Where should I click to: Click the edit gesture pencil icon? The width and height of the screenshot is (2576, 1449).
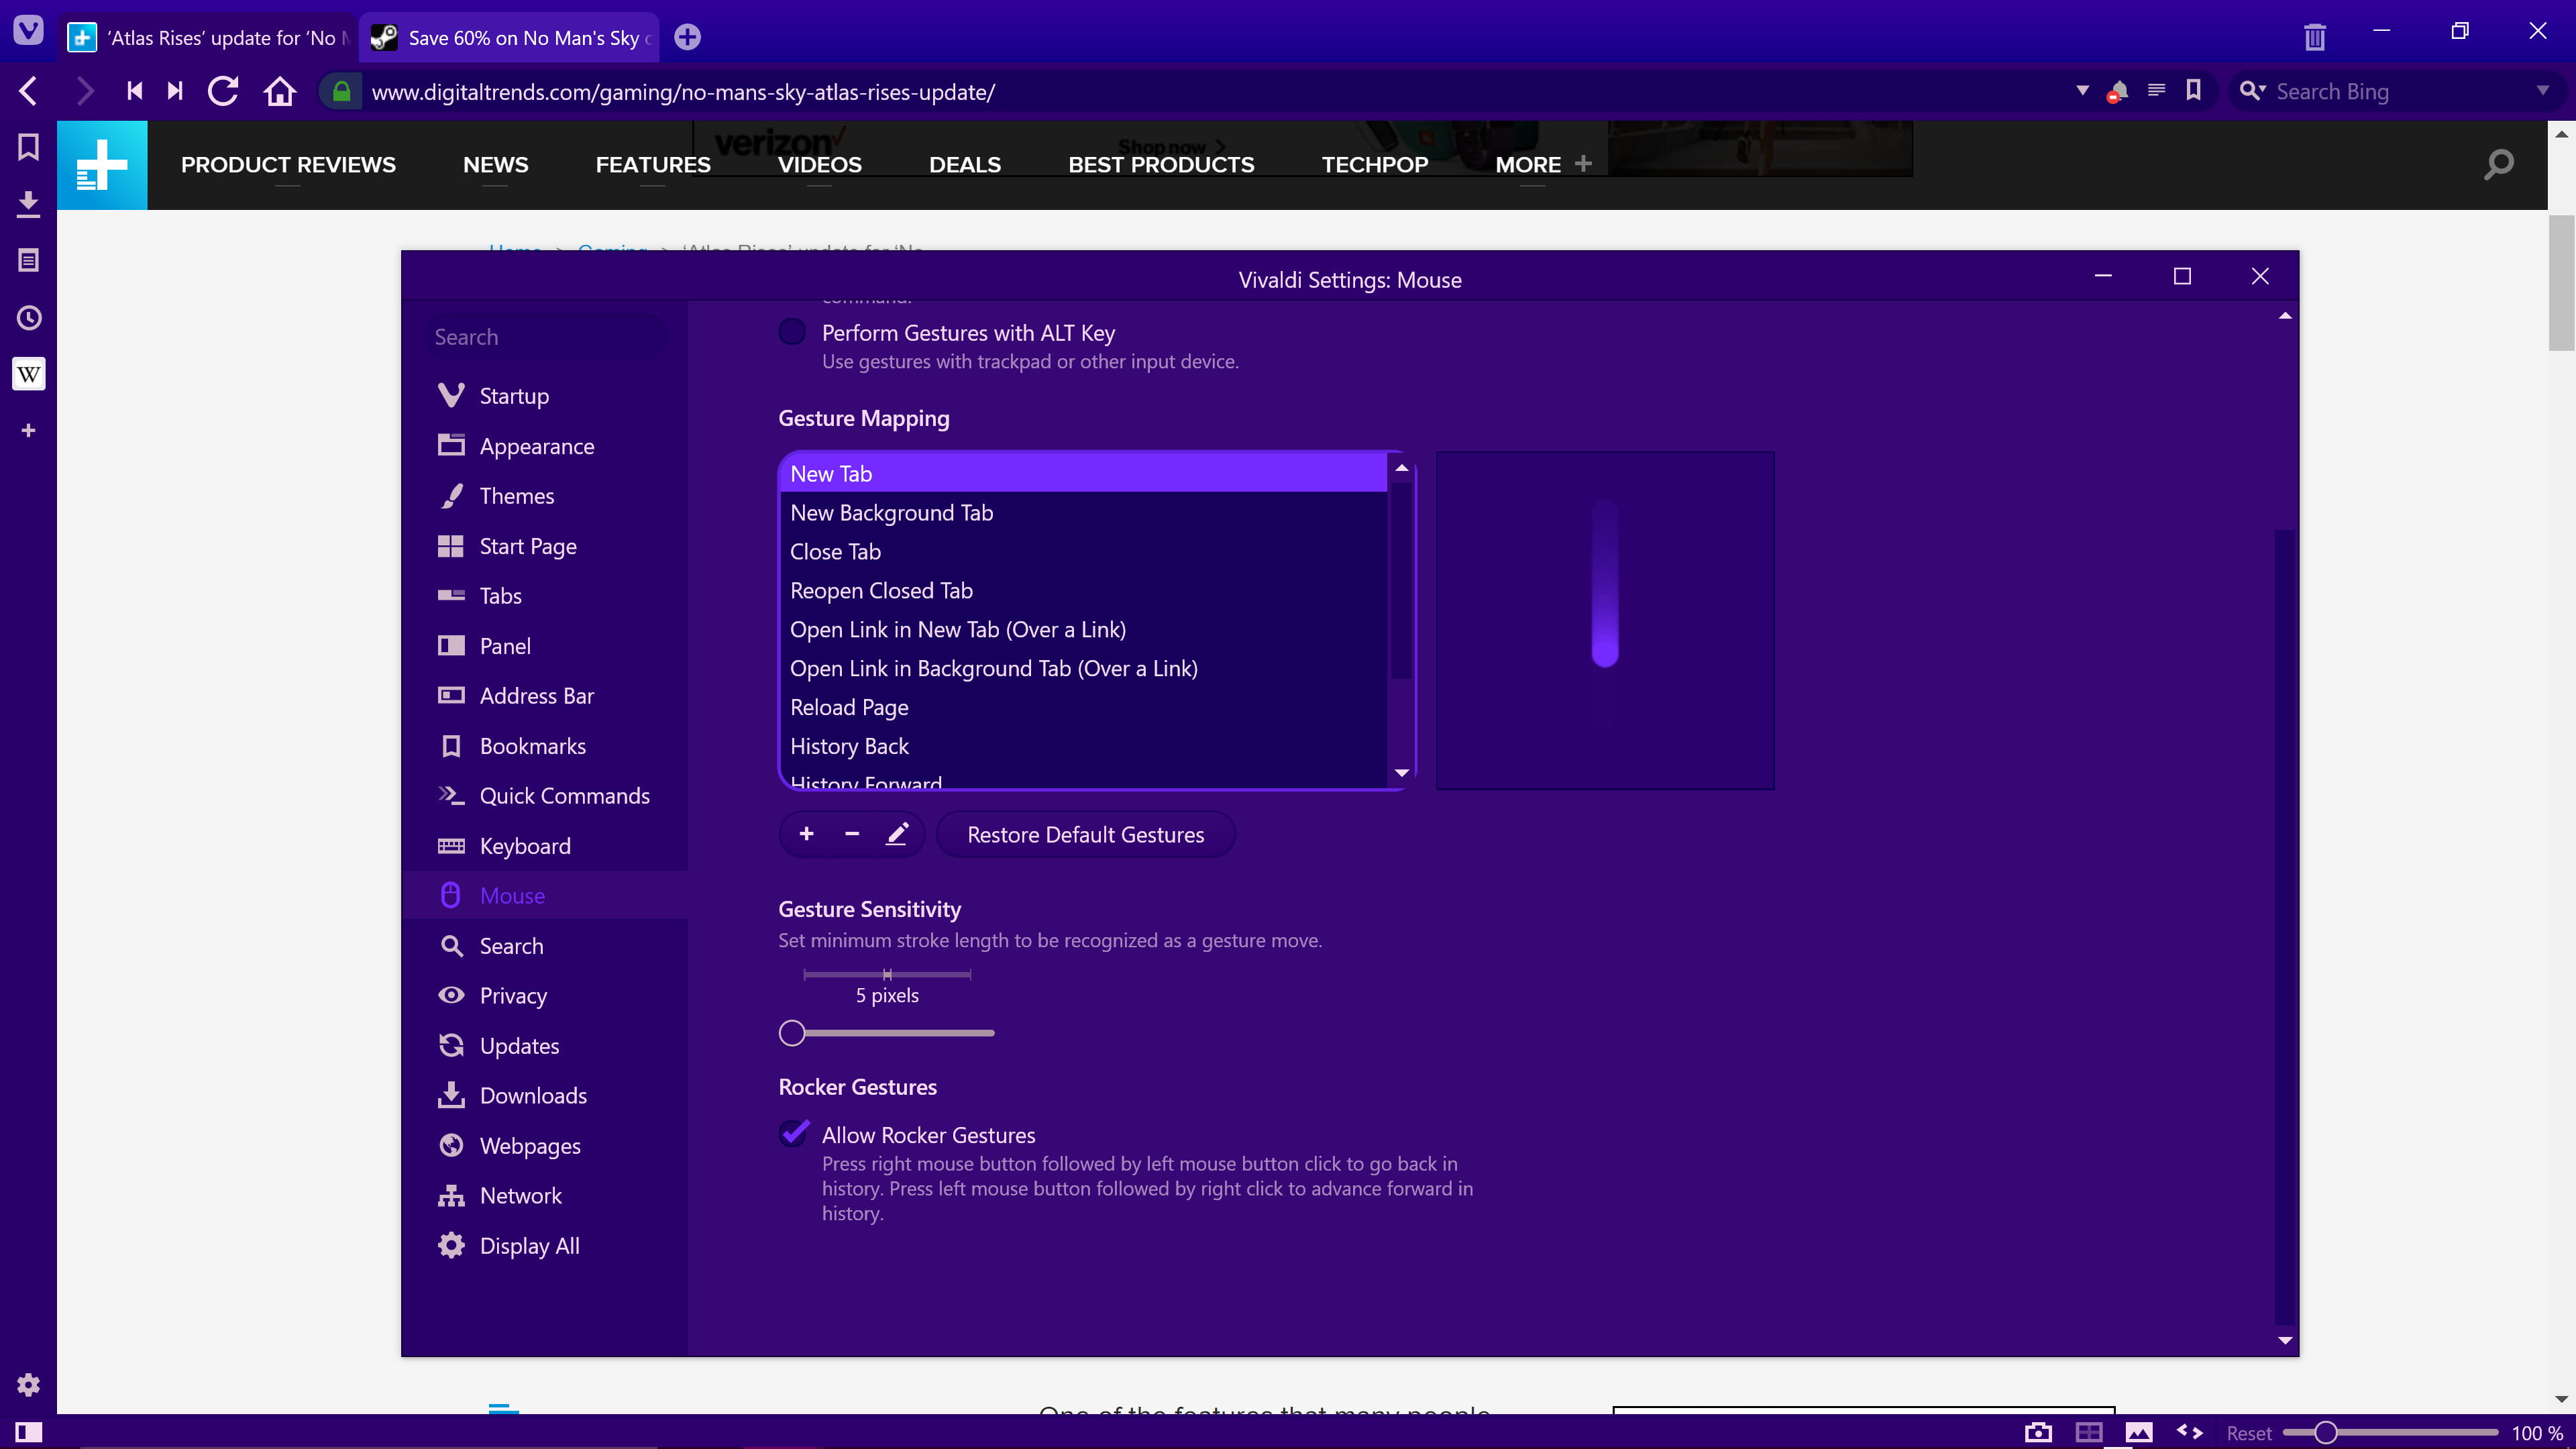point(897,834)
